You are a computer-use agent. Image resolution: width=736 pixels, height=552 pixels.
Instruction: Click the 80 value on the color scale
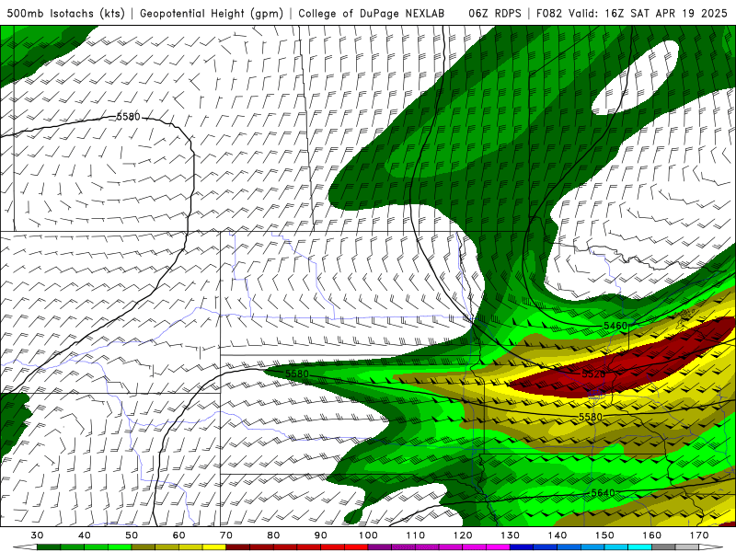pyautogui.click(x=273, y=535)
